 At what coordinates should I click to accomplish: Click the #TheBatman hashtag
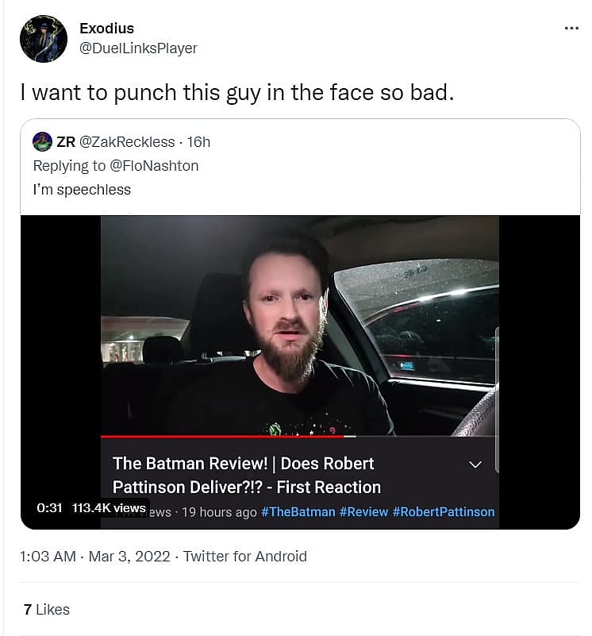click(x=298, y=512)
